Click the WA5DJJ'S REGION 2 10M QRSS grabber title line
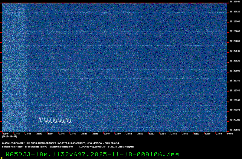This screenshot has height=159, width=242. click(61, 143)
